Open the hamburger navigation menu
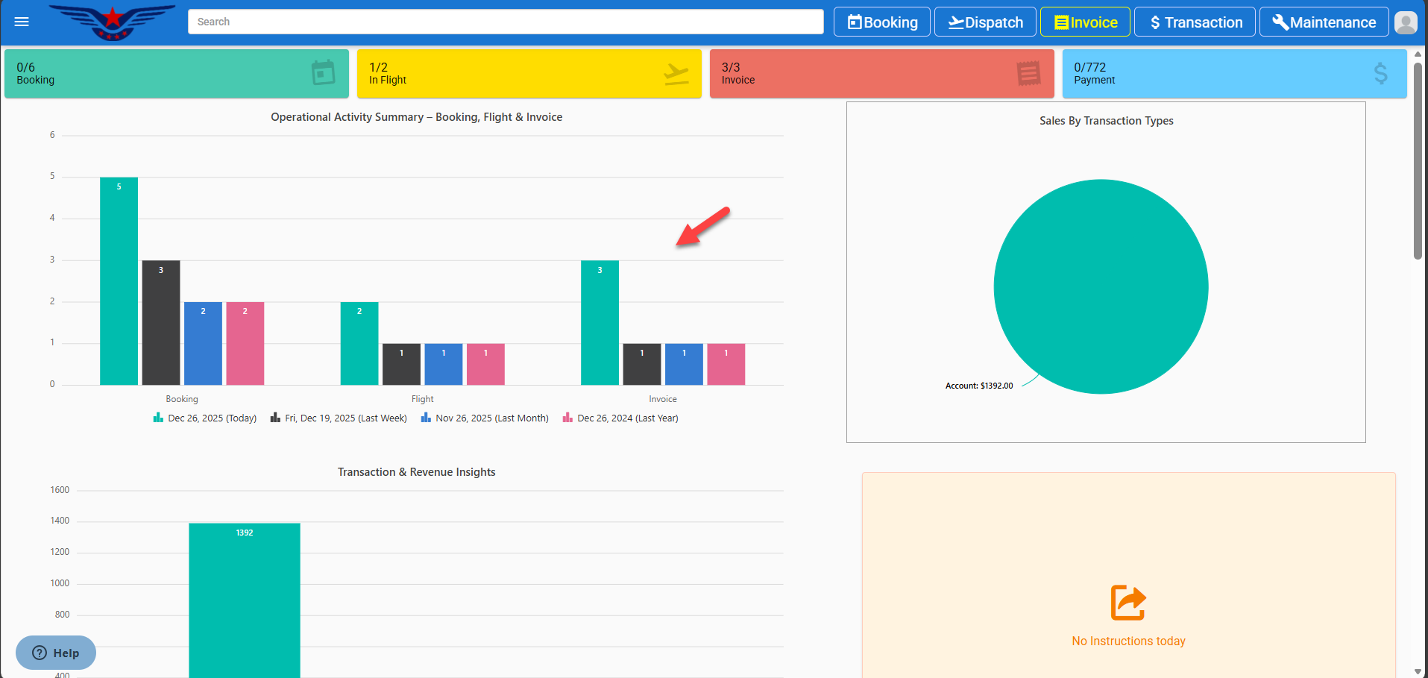1428x678 pixels. point(22,22)
